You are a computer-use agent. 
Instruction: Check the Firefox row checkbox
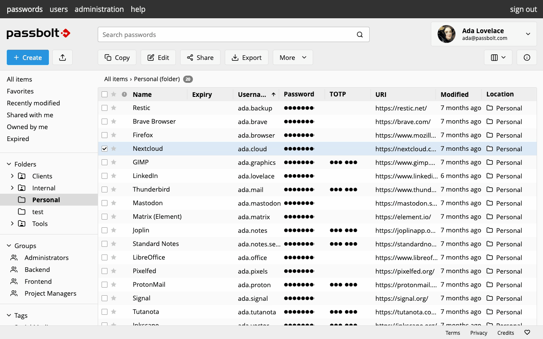coord(105,135)
